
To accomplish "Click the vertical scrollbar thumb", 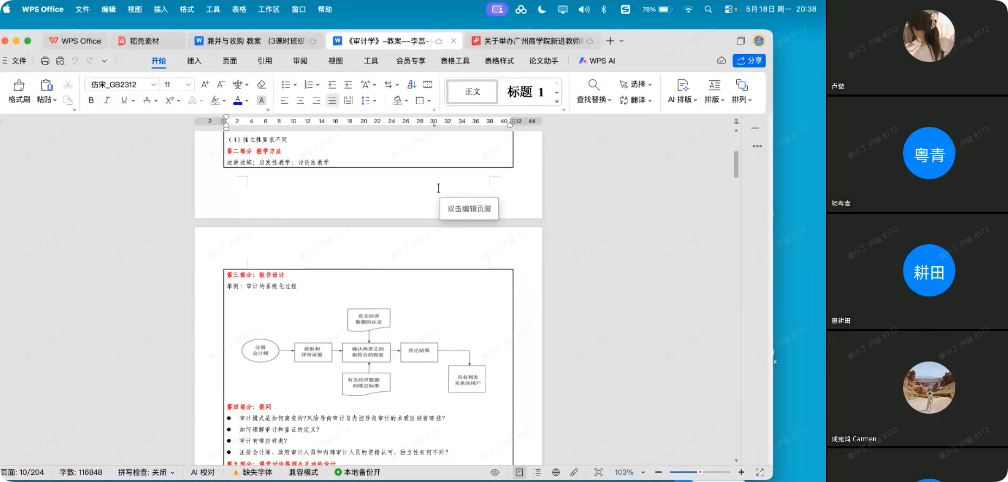I will click(736, 164).
